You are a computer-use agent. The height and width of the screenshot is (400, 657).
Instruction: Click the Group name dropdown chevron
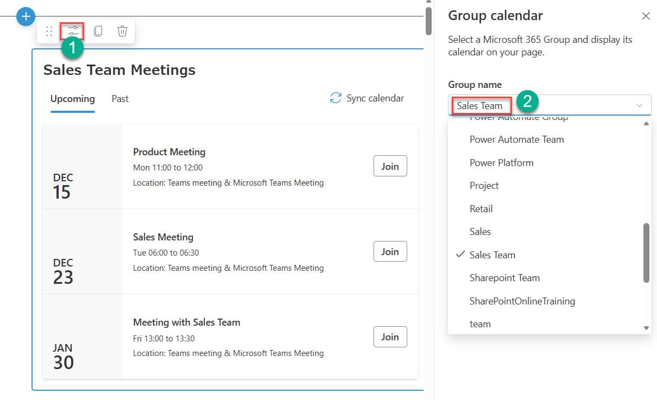[x=639, y=105]
